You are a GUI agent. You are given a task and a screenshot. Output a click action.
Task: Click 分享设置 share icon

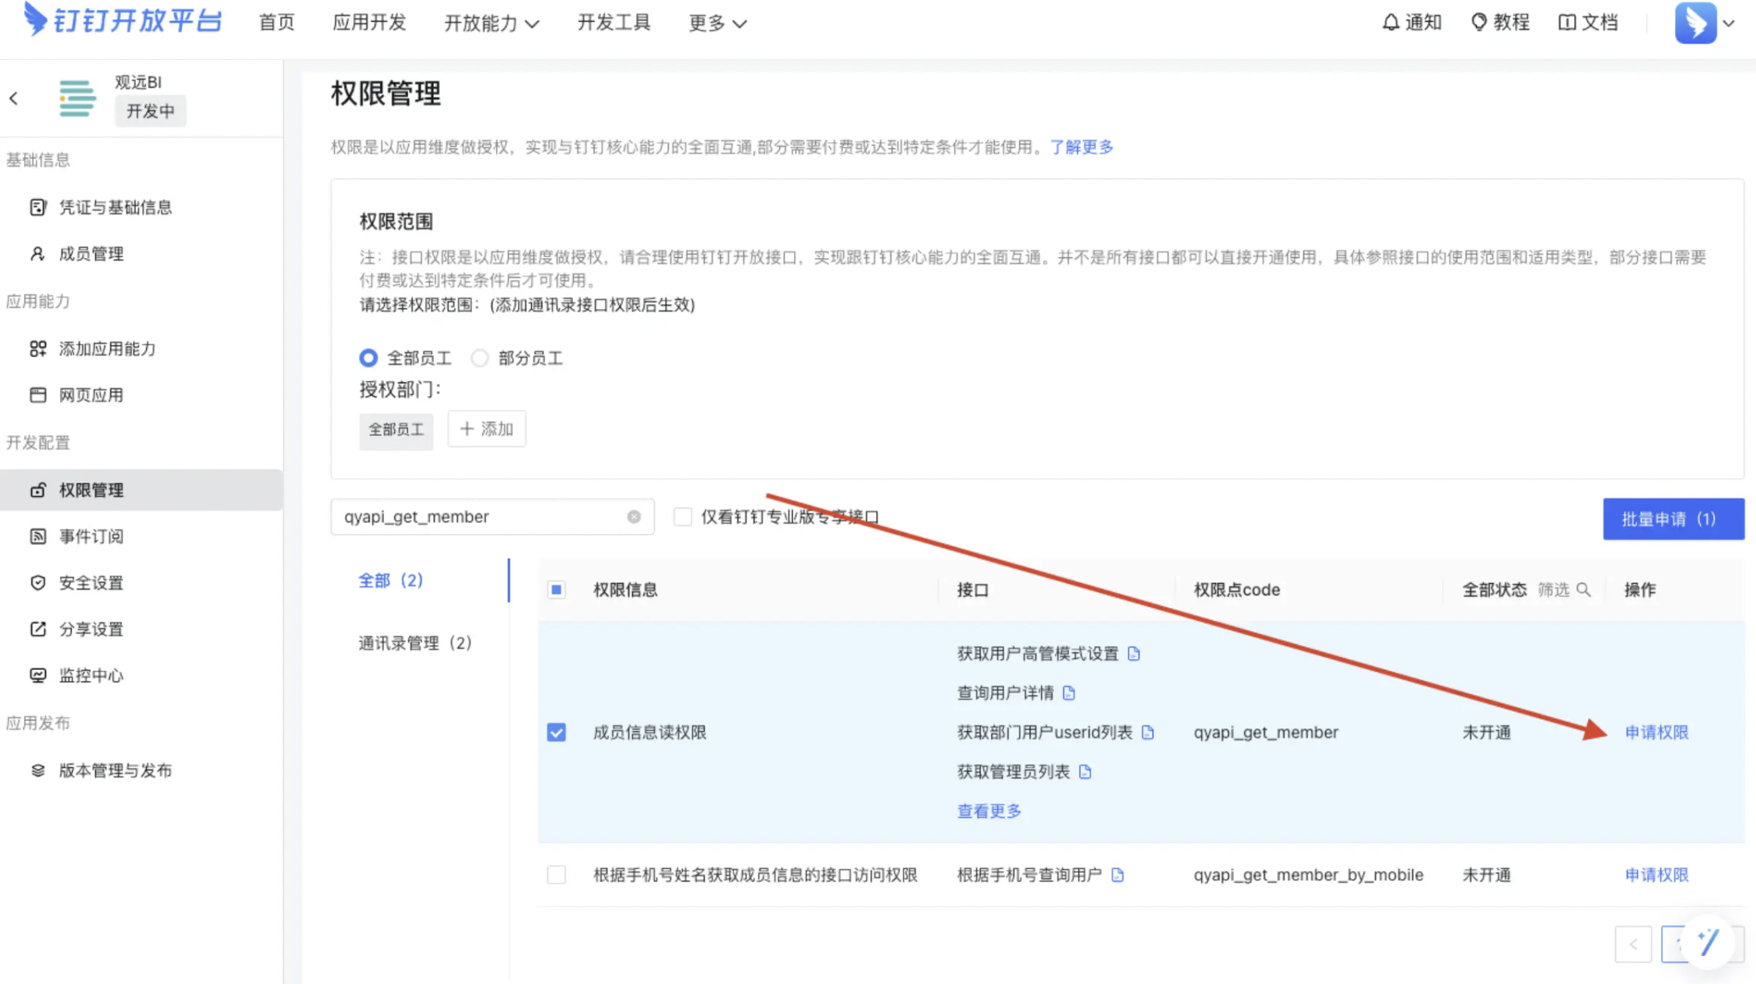(x=38, y=629)
